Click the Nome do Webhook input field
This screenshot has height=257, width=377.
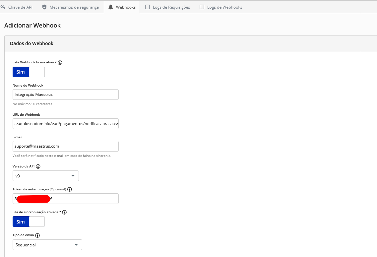(x=66, y=95)
